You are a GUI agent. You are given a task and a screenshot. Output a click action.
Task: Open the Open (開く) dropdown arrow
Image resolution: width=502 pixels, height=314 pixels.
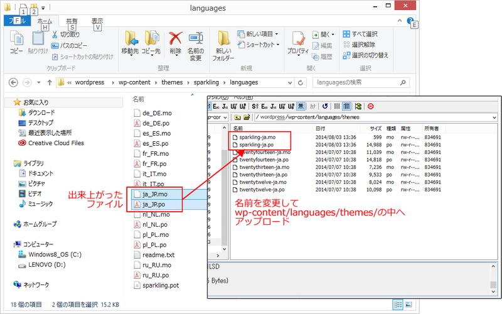click(333, 35)
